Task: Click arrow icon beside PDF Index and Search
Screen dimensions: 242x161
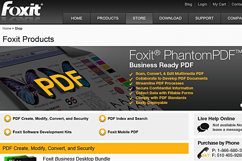Action: point(102,119)
